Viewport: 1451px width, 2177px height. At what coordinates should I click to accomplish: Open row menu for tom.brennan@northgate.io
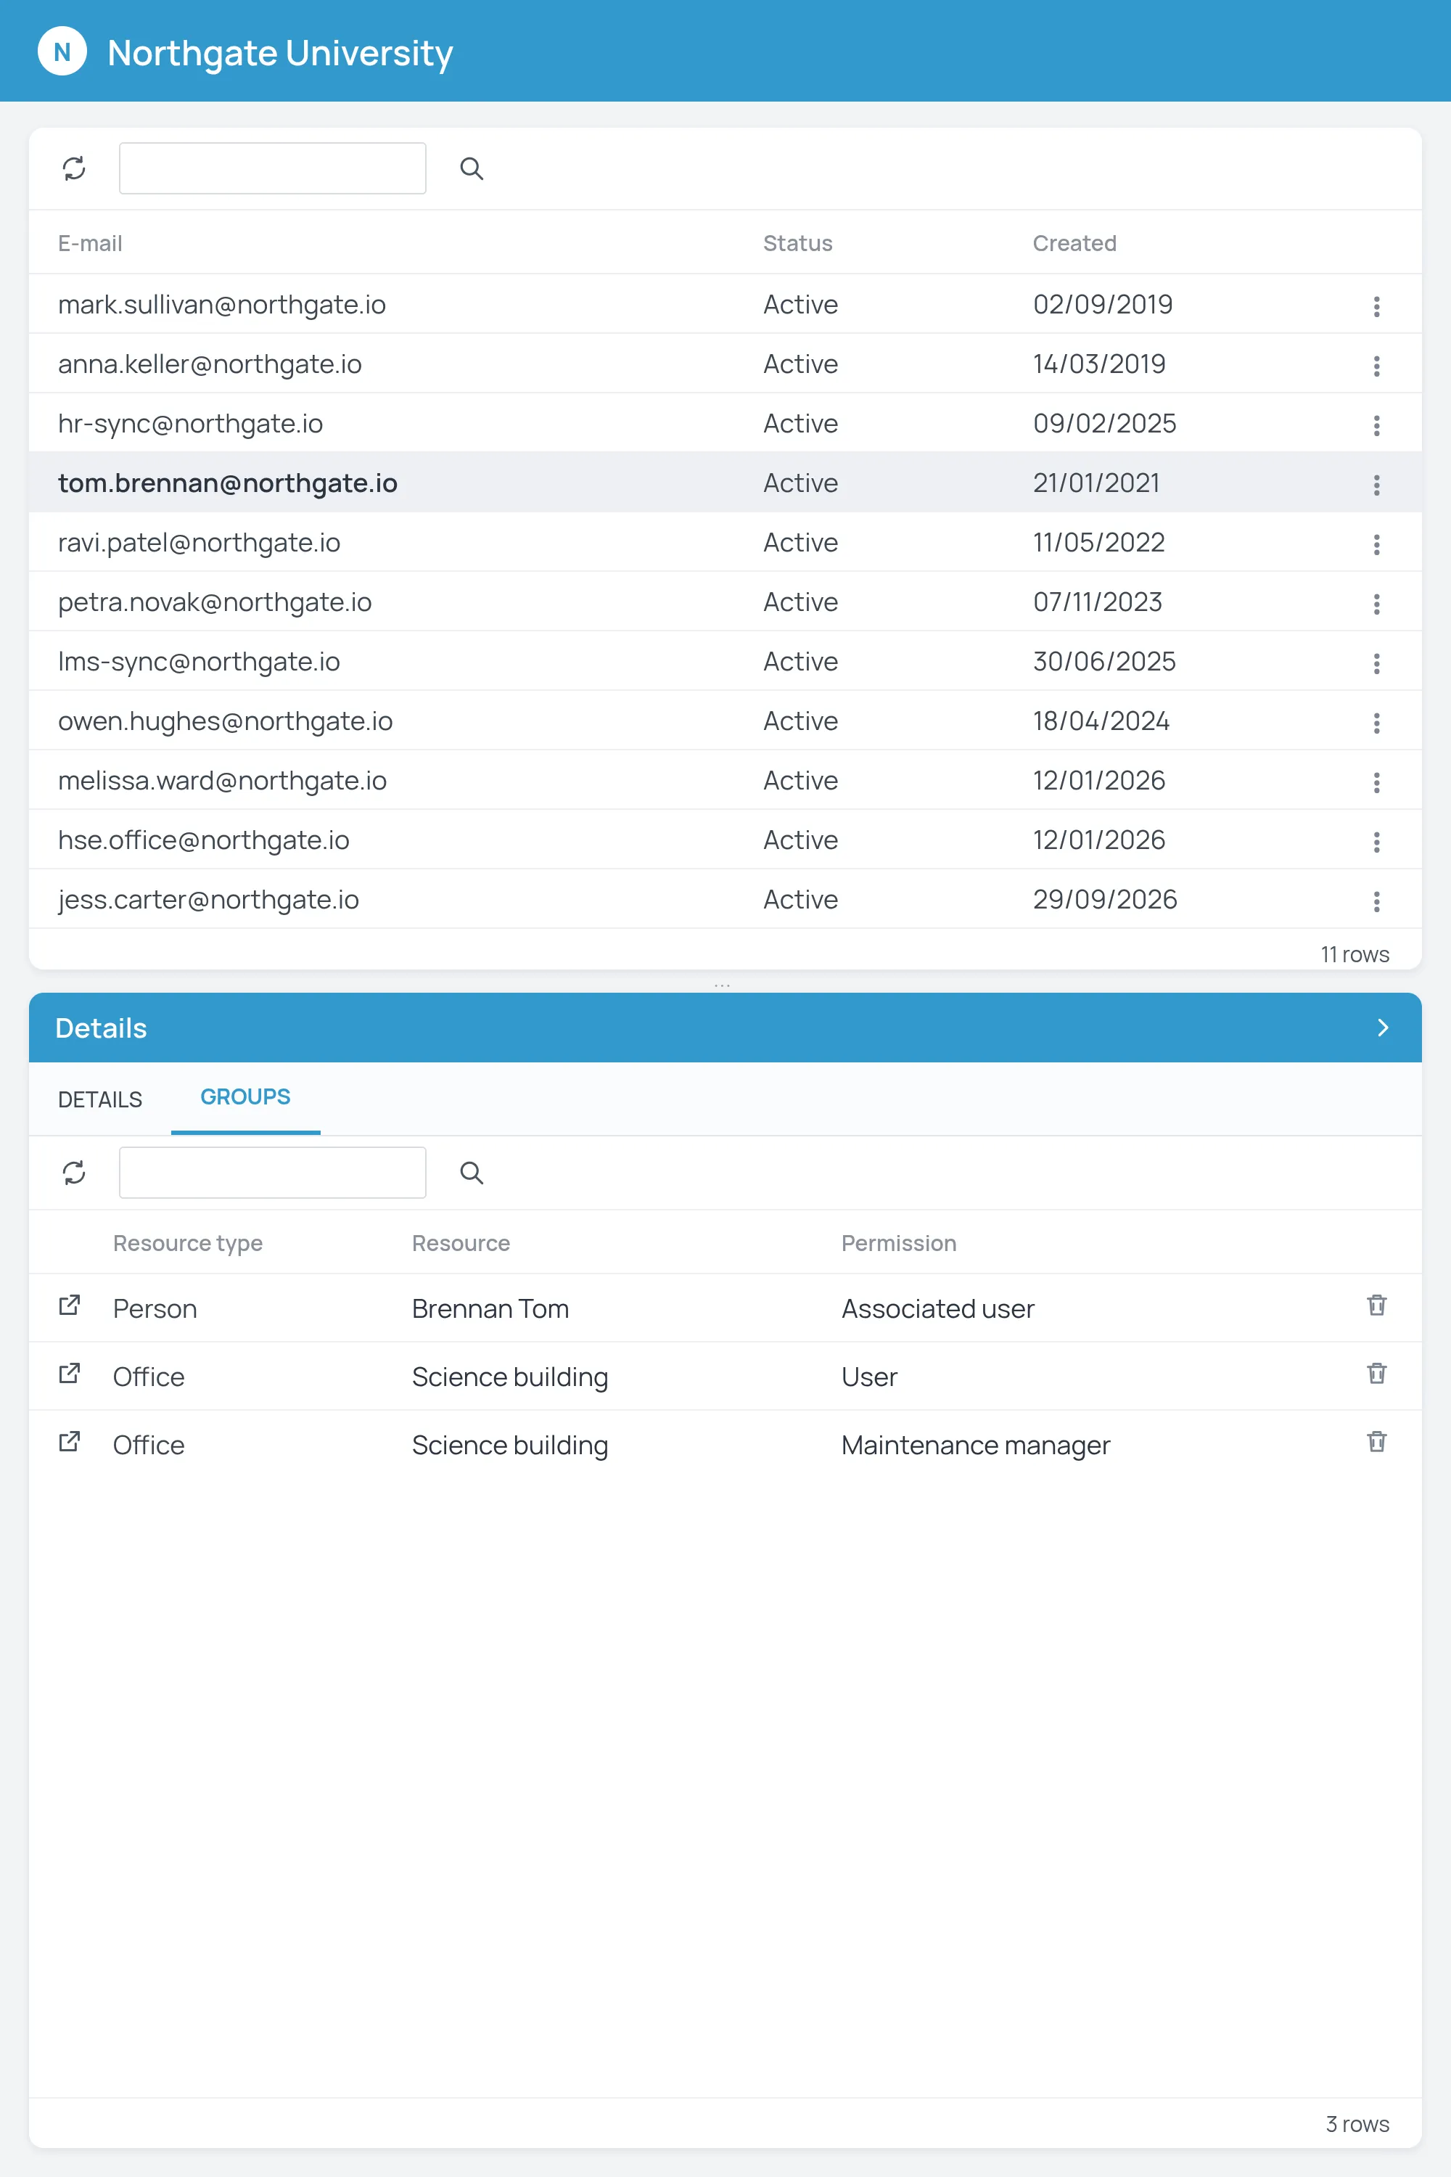click(1377, 484)
